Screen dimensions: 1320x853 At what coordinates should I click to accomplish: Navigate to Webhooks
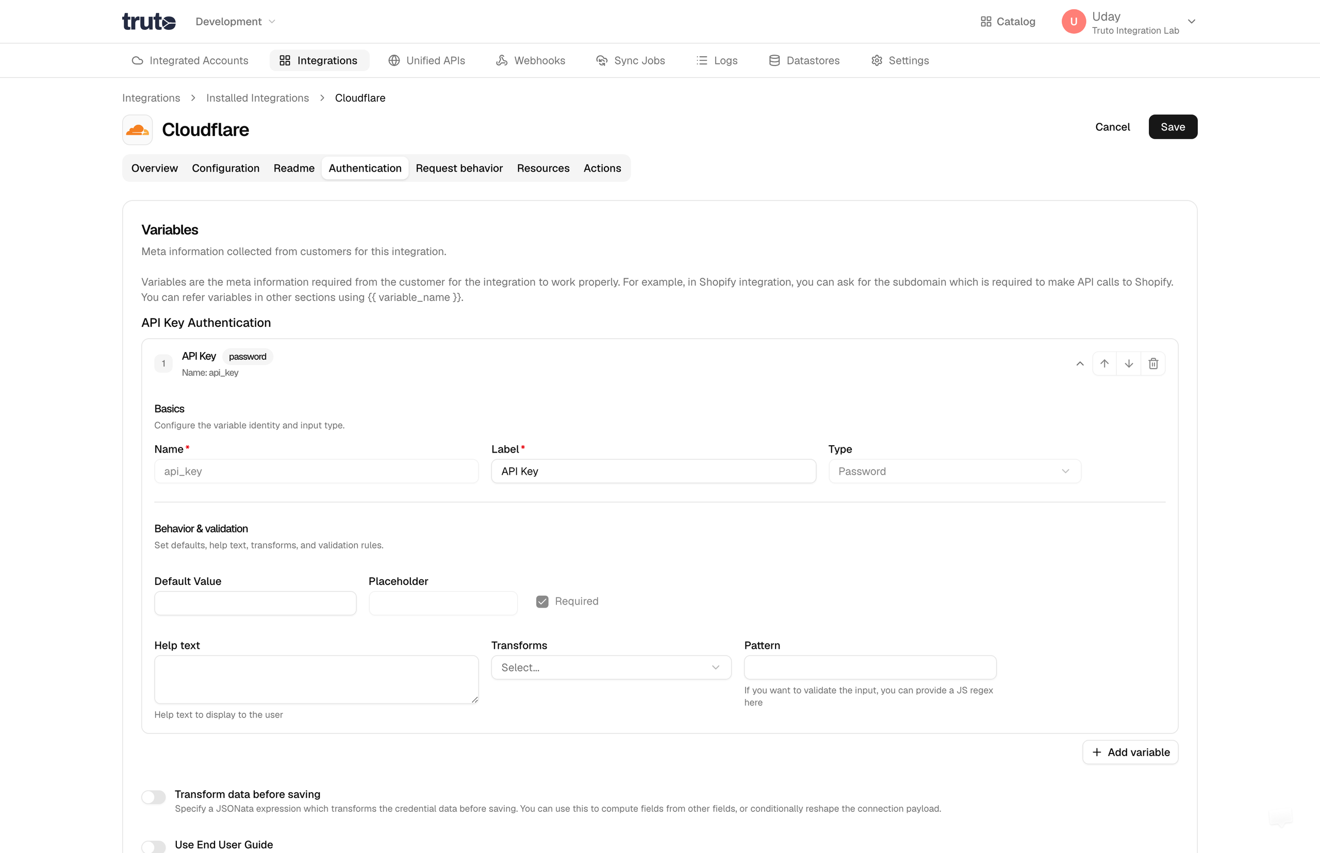[x=531, y=60]
